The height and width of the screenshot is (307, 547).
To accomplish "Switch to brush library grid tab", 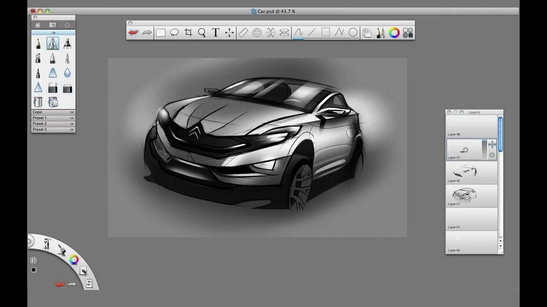I will pyautogui.click(x=53, y=25).
